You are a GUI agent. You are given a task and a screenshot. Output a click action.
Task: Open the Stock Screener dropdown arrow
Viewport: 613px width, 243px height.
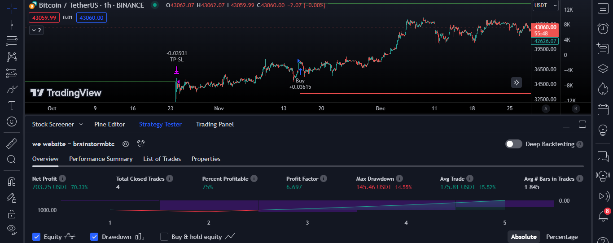pyautogui.click(x=81, y=124)
